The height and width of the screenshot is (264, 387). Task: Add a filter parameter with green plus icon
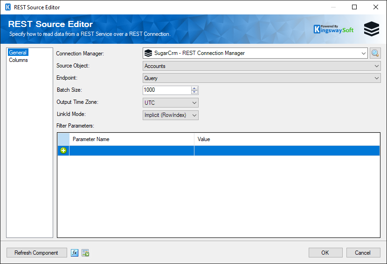pos(63,150)
